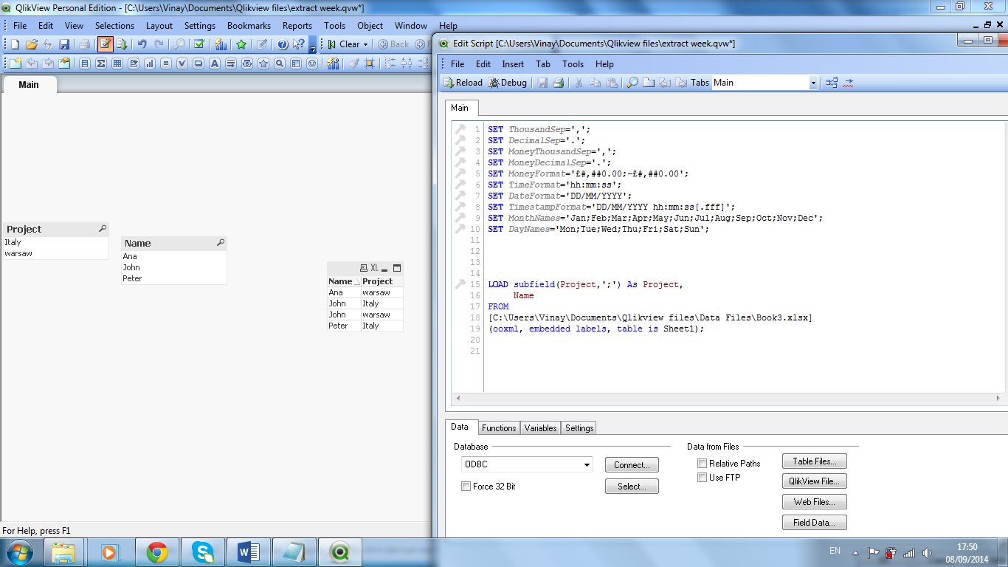Viewport: 1008px width, 567px height.
Task: Open search in Name list box
Action: (221, 242)
